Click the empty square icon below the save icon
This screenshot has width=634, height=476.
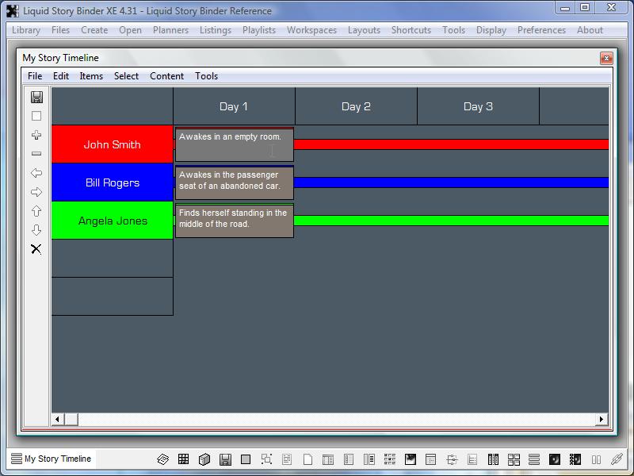[x=36, y=116]
